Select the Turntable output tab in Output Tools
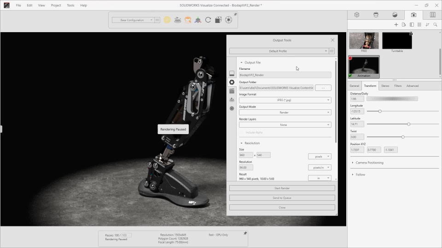This screenshot has height=248, width=442. tap(232, 100)
